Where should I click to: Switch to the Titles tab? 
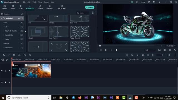point(21,7)
